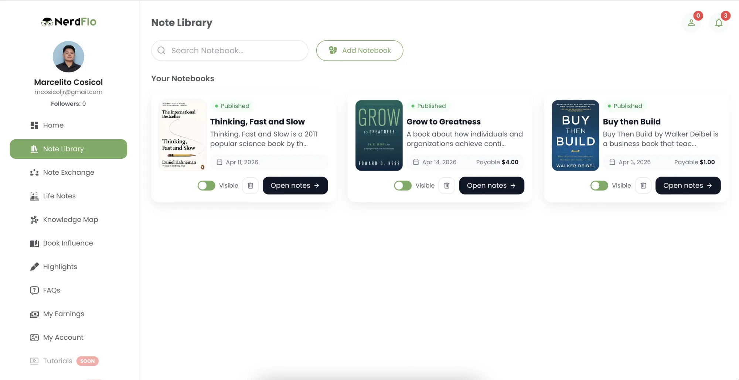Click the Knowledge Map sidebar icon
739x380 pixels.
34,220
